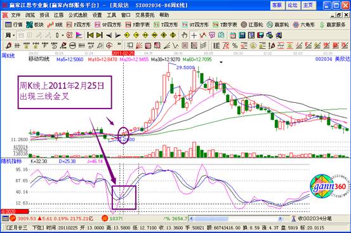Click the 移动均线 indicator label

(x=39, y=59)
